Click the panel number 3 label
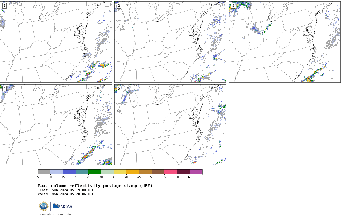 pos(233,6)
